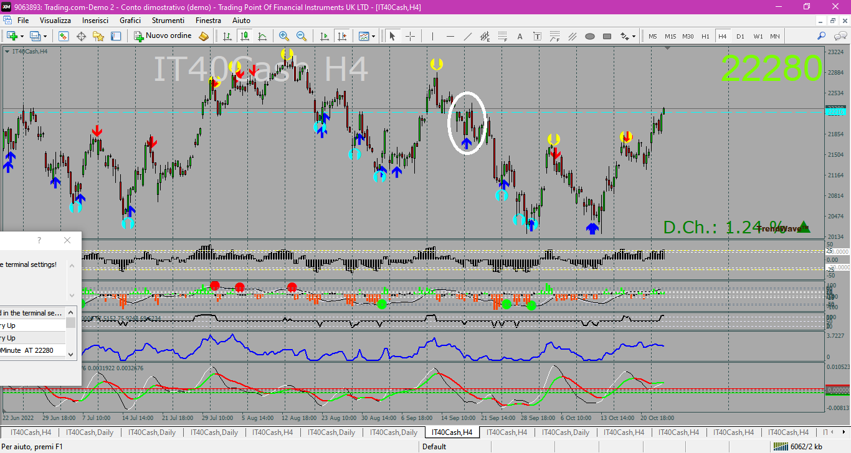851x453 pixels.
Task: Open the Grafici menu
Action: click(x=130, y=21)
